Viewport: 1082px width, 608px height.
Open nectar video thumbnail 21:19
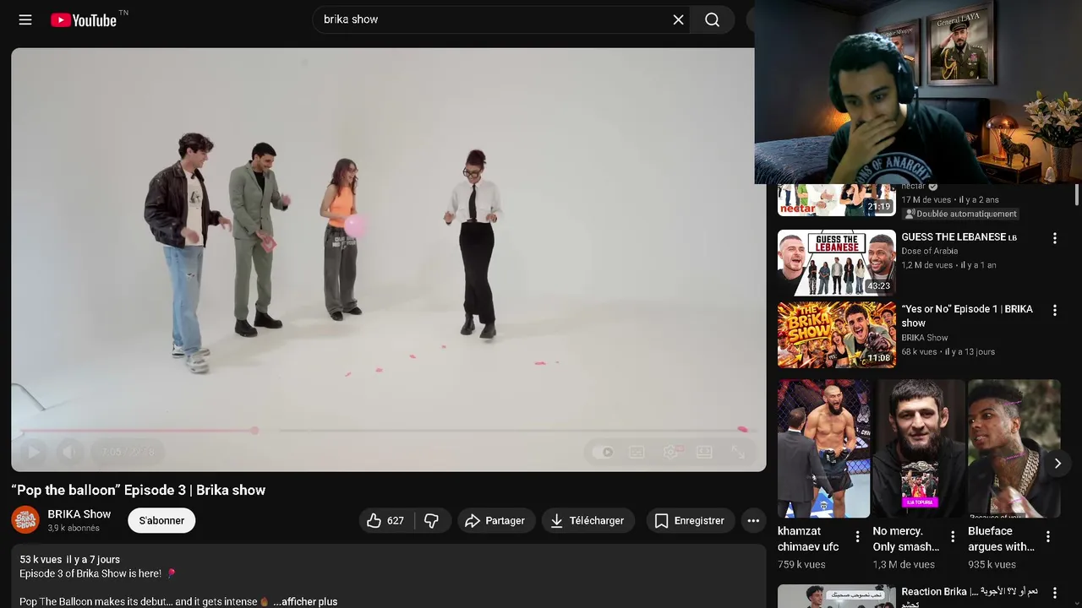(837, 201)
